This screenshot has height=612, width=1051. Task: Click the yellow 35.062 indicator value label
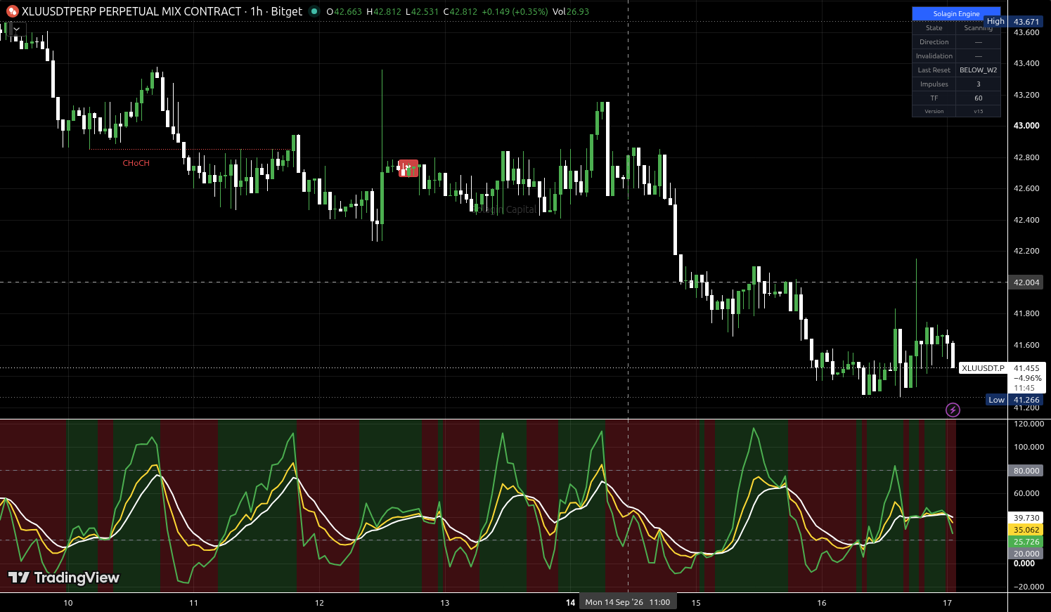pyautogui.click(x=1026, y=530)
